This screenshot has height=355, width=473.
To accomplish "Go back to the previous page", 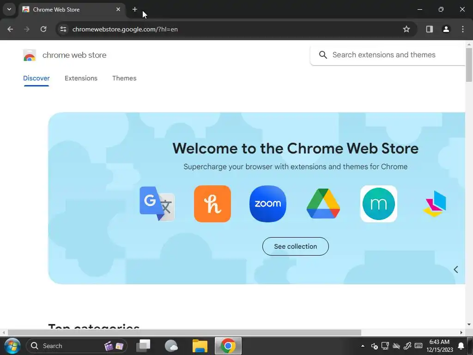I will tap(10, 29).
